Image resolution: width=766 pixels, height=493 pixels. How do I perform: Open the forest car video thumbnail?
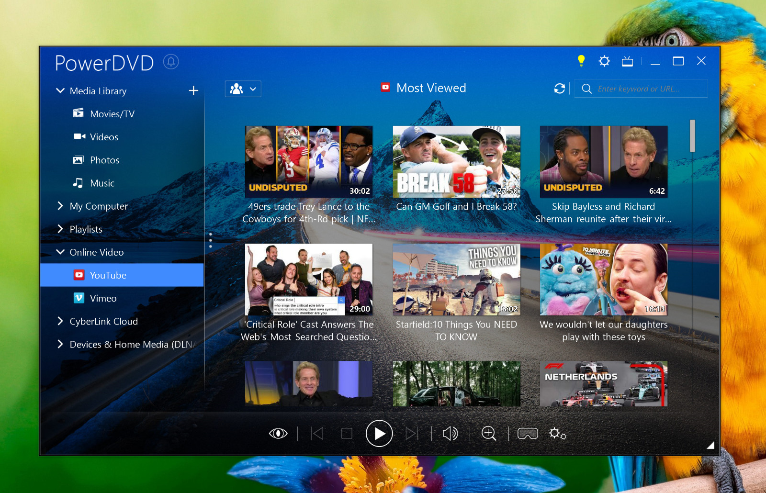click(456, 384)
